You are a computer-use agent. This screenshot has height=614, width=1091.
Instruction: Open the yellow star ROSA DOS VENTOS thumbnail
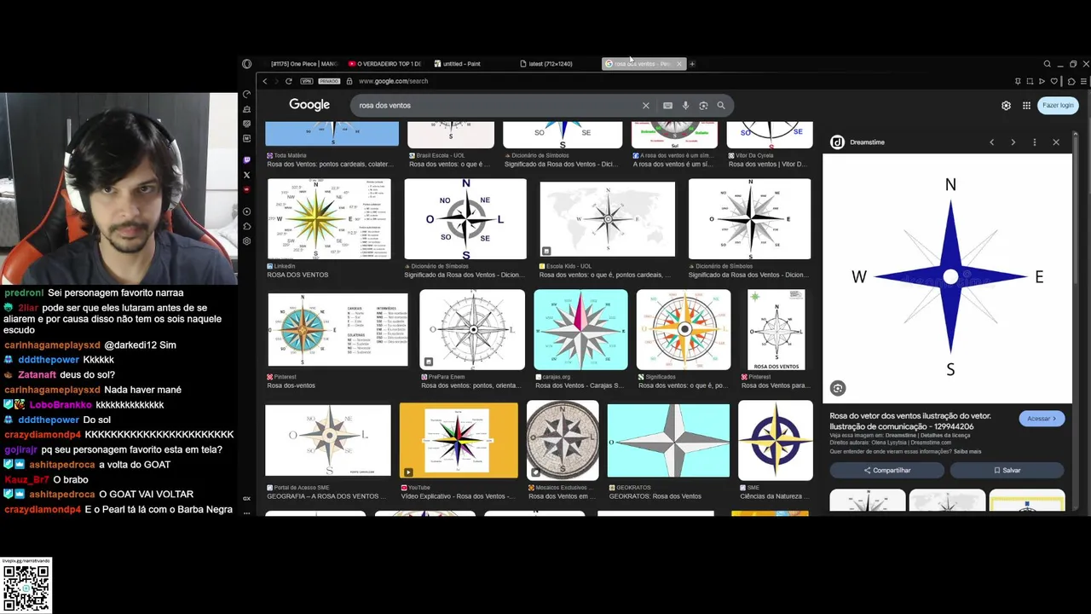tap(329, 218)
